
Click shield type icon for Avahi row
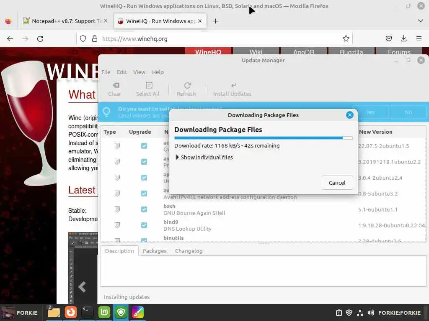click(117, 194)
